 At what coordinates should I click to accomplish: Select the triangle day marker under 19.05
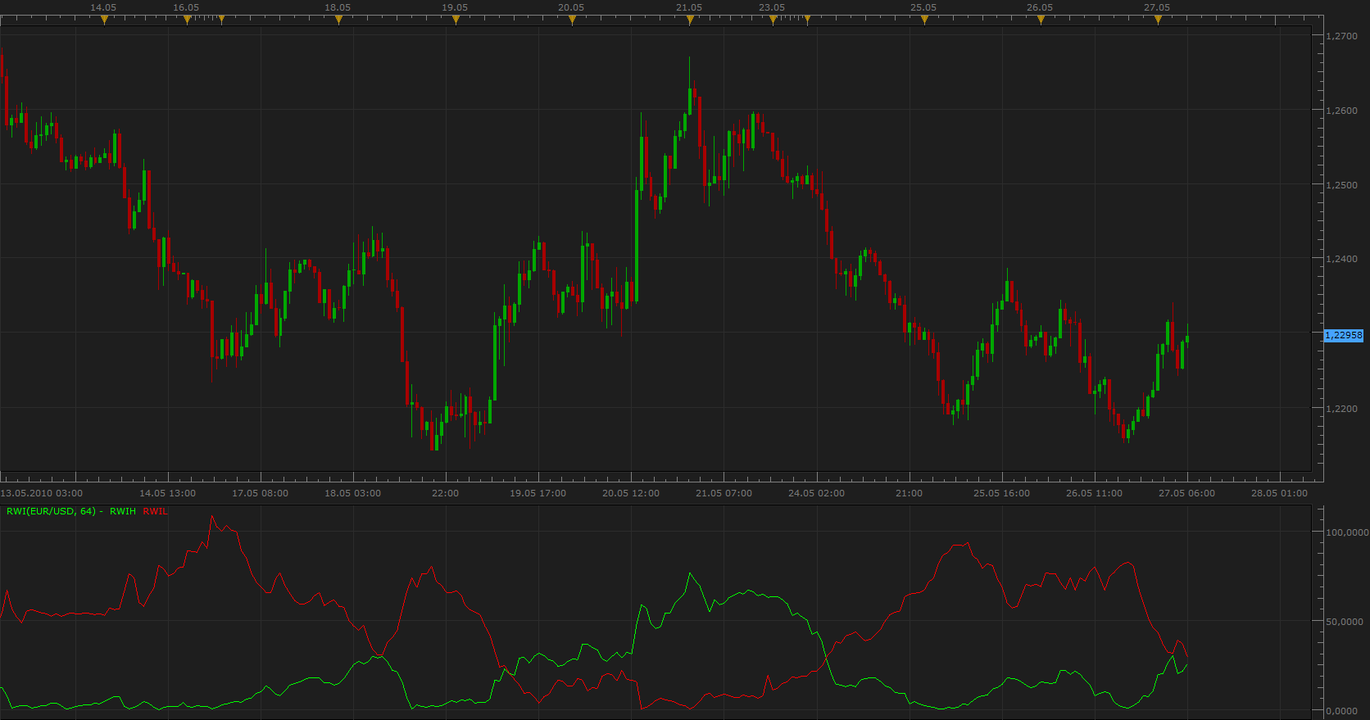(456, 20)
